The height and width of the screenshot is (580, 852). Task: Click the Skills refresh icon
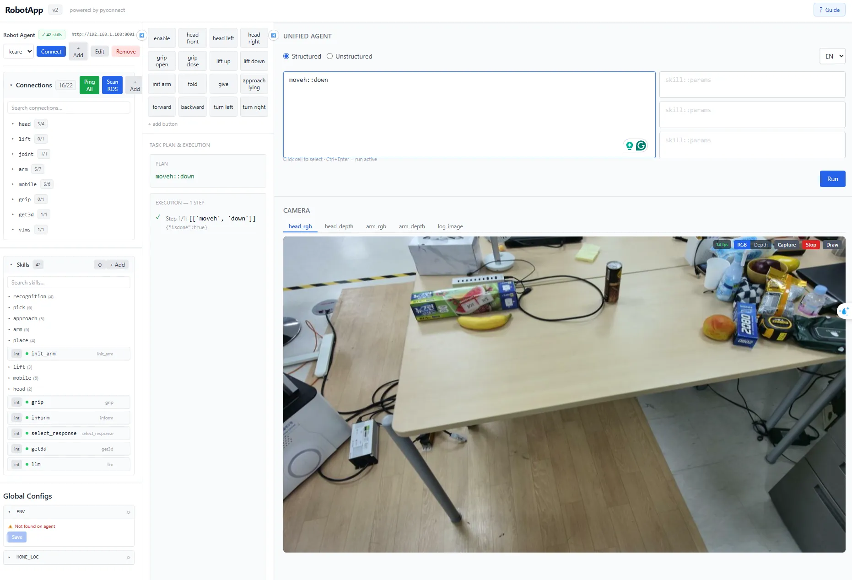(100, 265)
